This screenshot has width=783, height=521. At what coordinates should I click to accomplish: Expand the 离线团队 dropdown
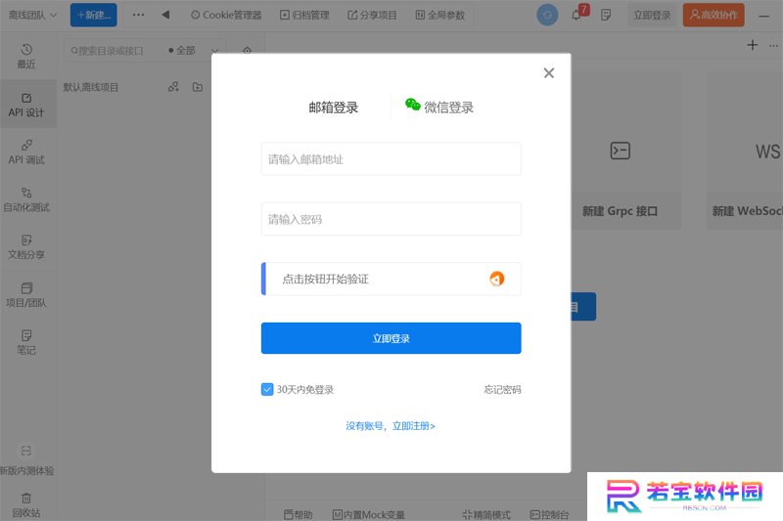[x=32, y=15]
